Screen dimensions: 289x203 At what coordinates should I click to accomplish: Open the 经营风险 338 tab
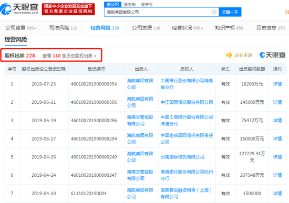coord(105,28)
